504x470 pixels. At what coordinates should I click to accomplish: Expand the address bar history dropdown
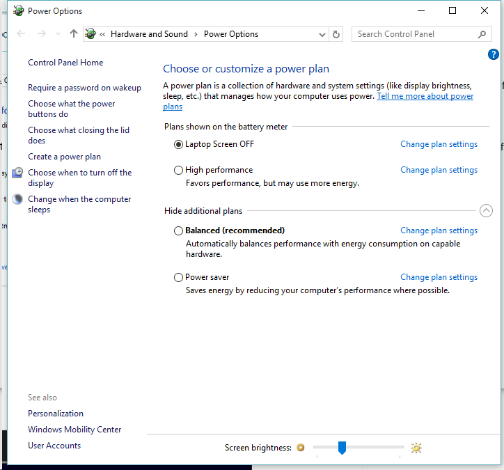coord(322,34)
